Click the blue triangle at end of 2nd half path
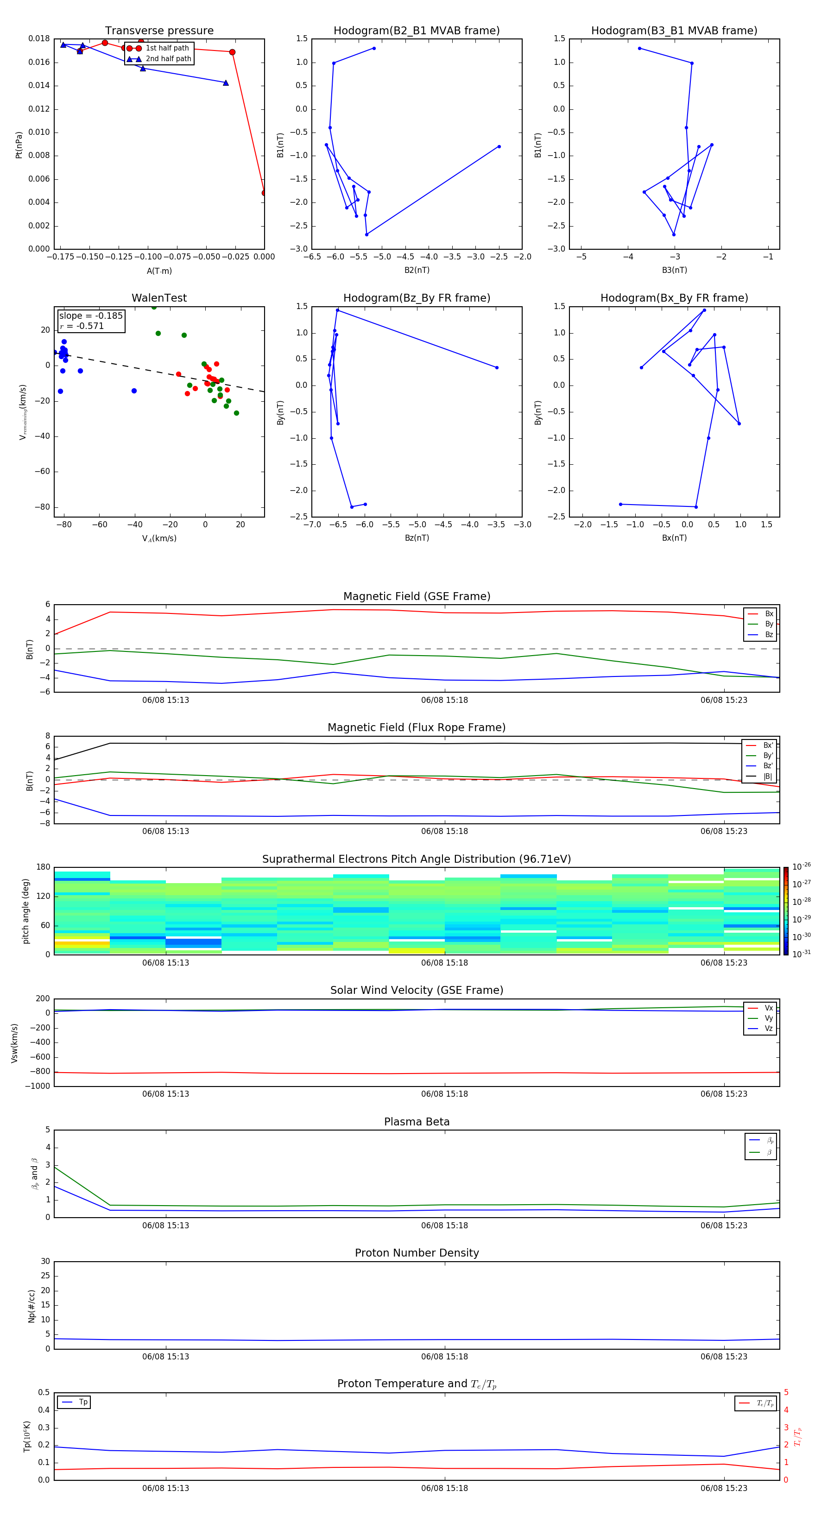This screenshot has height=1529, width=834. pyautogui.click(x=226, y=82)
